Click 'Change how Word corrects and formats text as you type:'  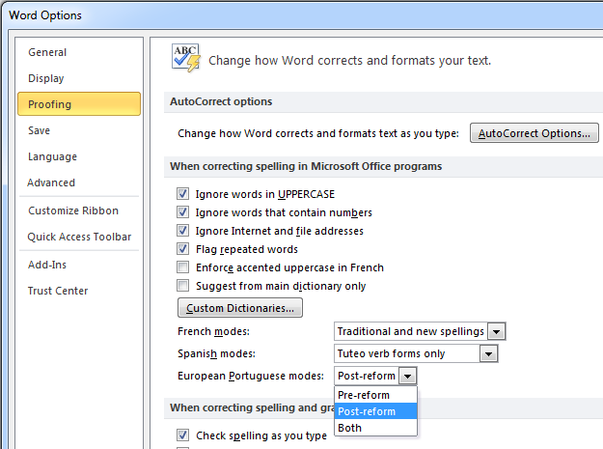[x=318, y=133]
